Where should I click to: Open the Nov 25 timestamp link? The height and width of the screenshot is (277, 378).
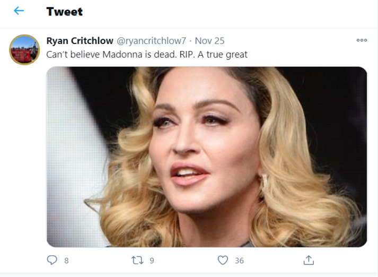pyautogui.click(x=209, y=41)
